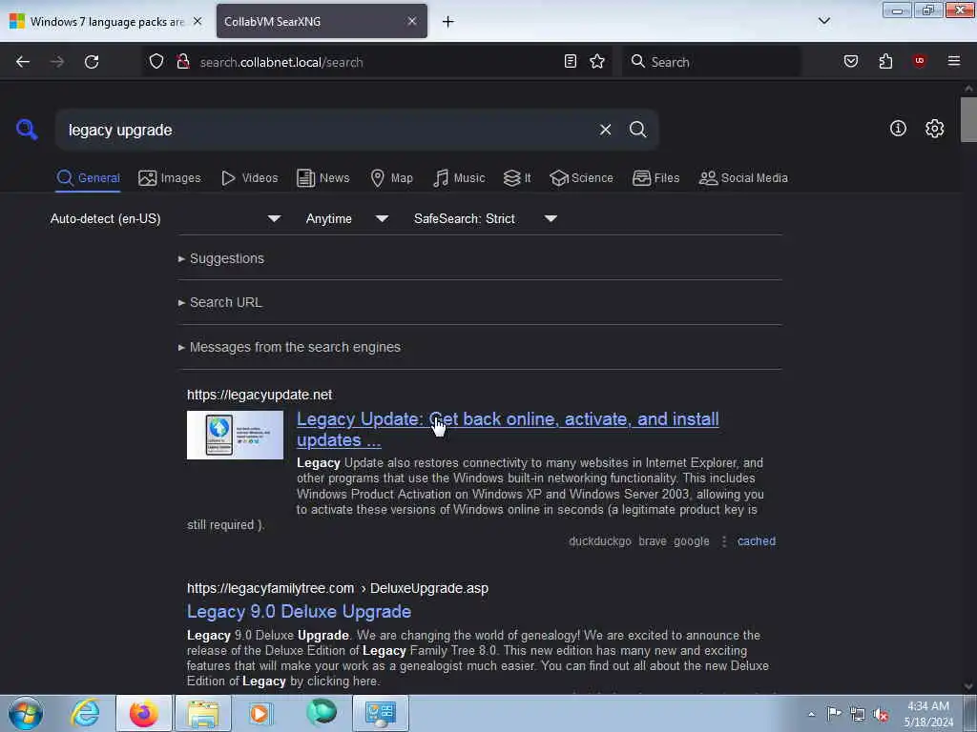Click the muted volume tray icon

(881, 715)
